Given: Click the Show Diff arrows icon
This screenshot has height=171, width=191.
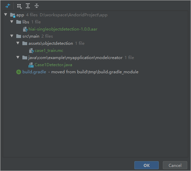Looking at the screenshot, I should coord(8,6).
